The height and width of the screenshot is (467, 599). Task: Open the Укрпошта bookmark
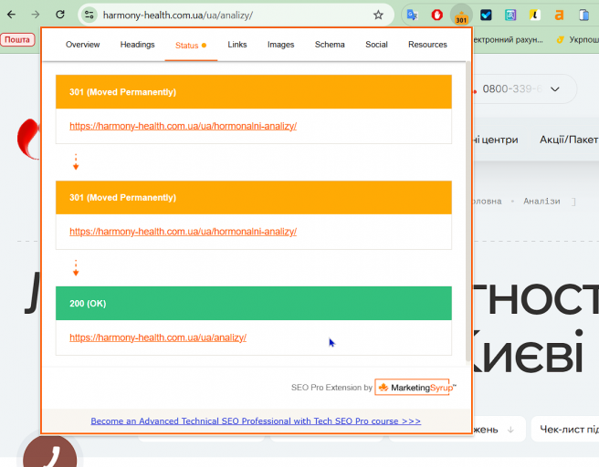coord(577,40)
